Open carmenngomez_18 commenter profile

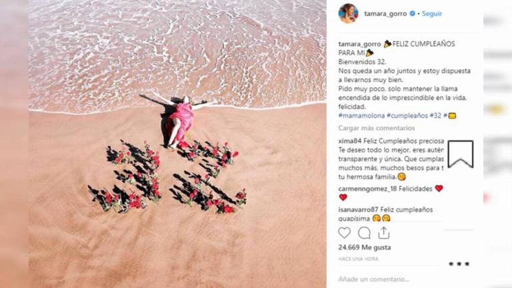368,189
